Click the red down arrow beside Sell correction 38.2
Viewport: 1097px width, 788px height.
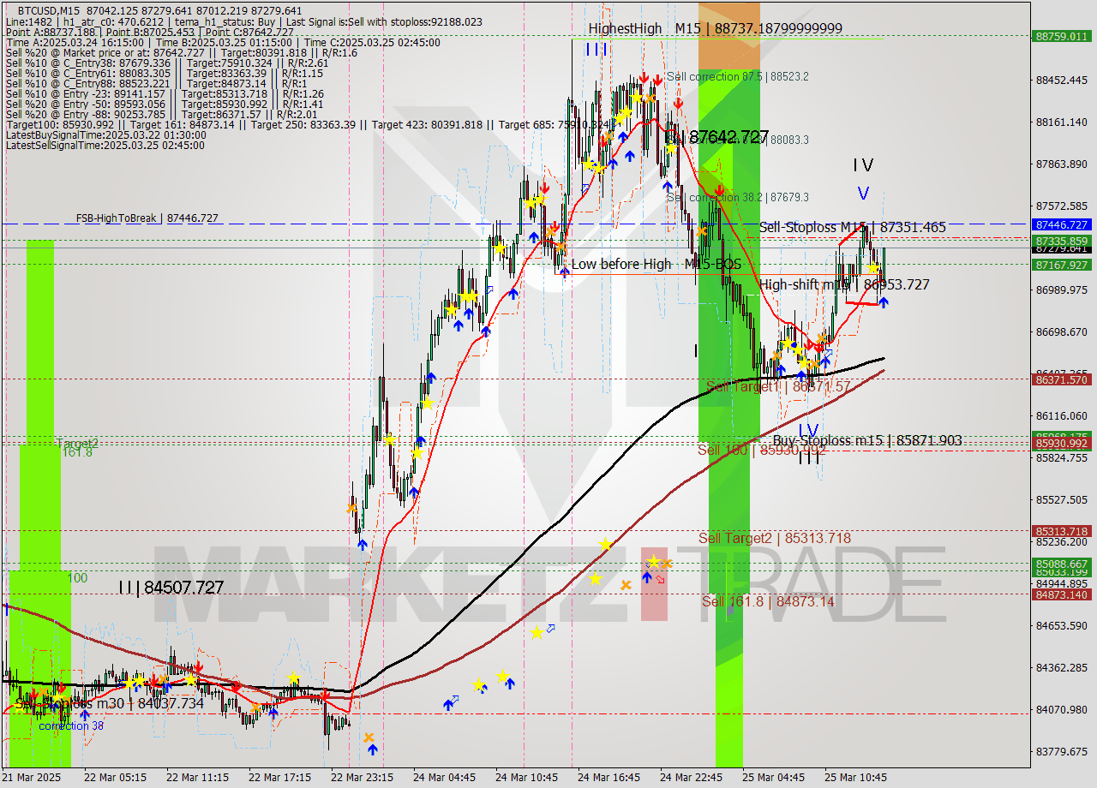point(719,190)
